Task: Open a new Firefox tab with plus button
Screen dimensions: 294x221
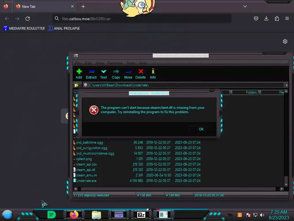Action: tap(83, 7)
